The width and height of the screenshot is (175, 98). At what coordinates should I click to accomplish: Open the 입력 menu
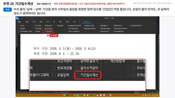[41, 22]
